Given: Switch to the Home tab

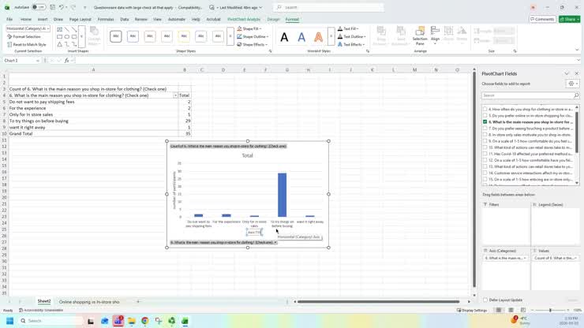Looking at the screenshot, I should pyautogui.click(x=26, y=20).
